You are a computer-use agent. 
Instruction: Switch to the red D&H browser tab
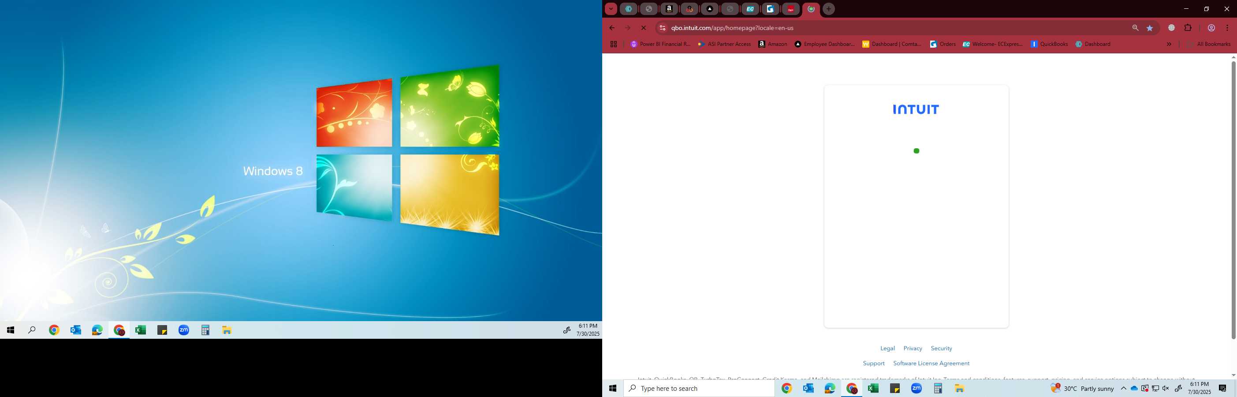coord(790,9)
